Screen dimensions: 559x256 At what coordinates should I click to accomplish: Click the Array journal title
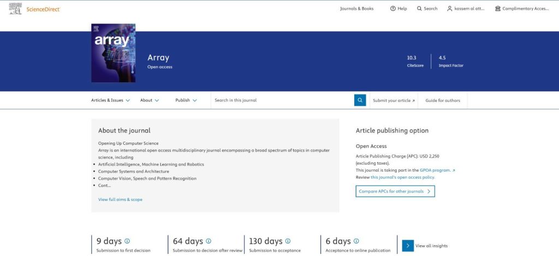(x=158, y=58)
